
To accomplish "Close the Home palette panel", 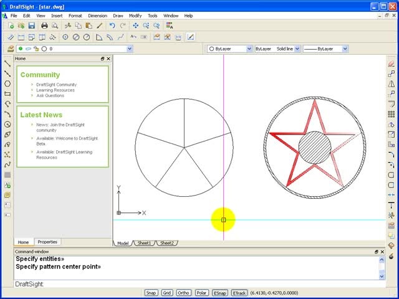I will coord(108,59).
